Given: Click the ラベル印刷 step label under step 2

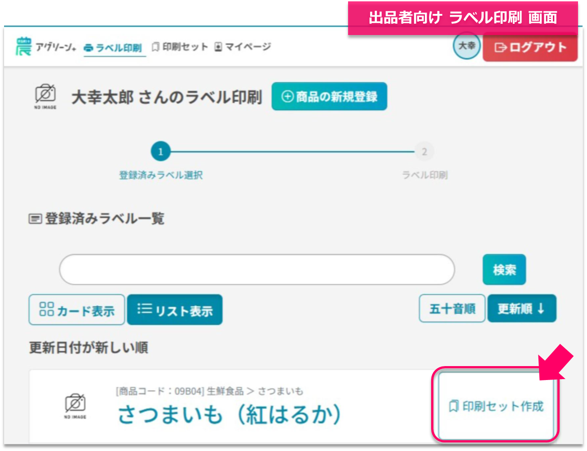Looking at the screenshot, I should click(x=424, y=175).
